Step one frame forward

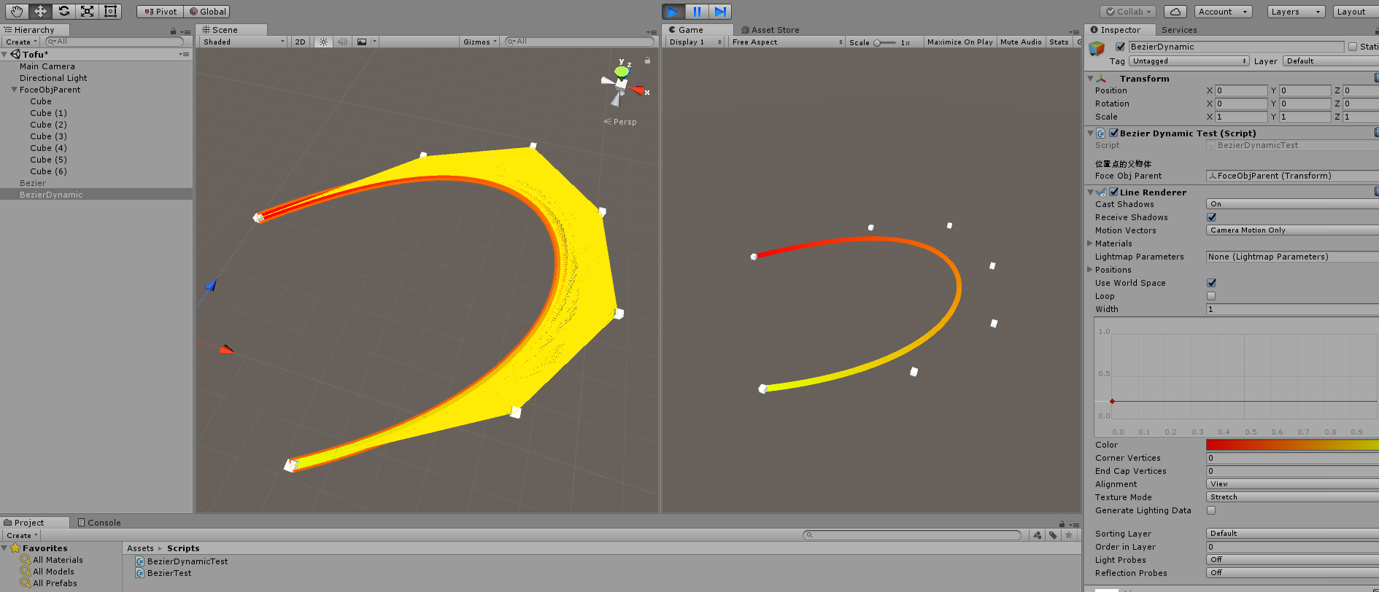pos(720,12)
